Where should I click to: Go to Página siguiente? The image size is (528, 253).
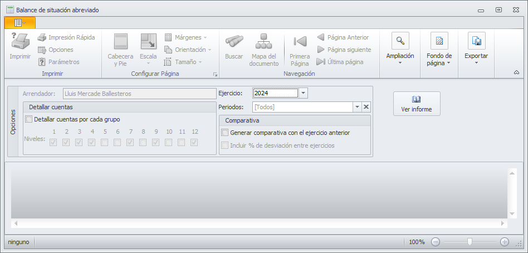(344, 50)
